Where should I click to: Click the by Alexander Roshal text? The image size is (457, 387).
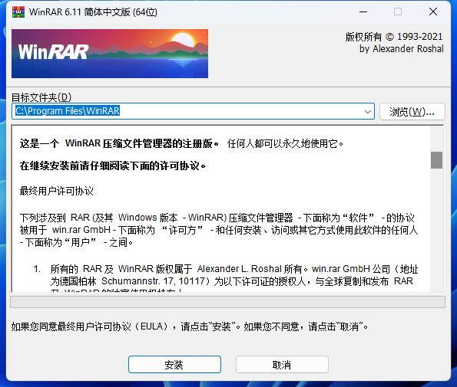coord(402,49)
